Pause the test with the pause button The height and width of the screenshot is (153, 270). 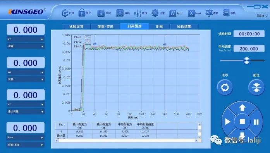[256, 122]
